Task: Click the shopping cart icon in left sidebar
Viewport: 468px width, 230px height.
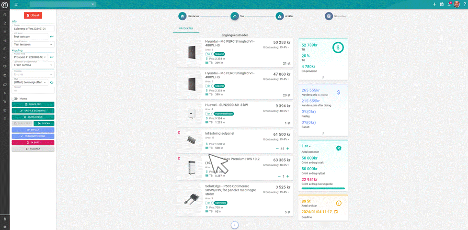Action: (5, 102)
